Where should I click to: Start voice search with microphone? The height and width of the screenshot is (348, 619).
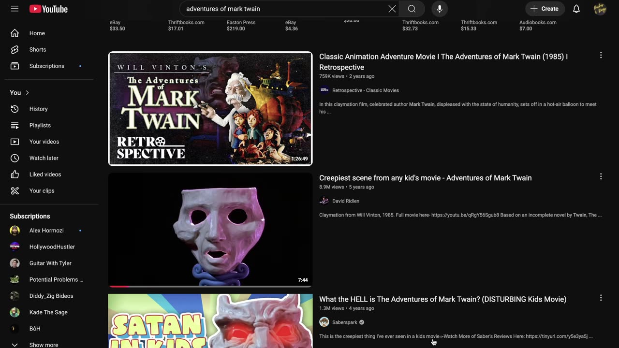pyautogui.click(x=440, y=9)
